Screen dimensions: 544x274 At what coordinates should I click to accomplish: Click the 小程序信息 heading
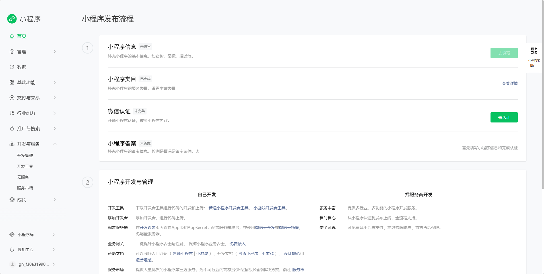122,47
